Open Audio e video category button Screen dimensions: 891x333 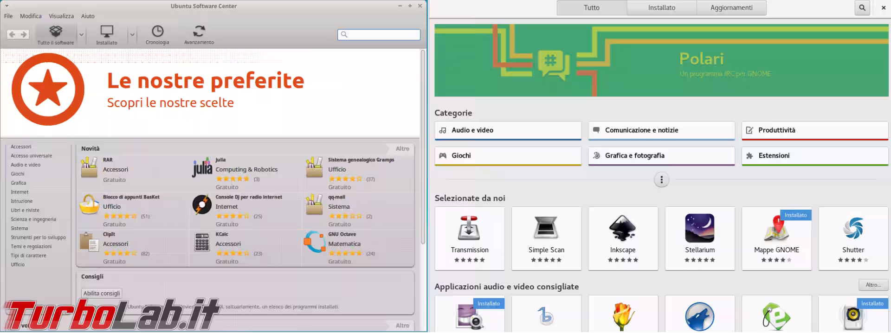(508, 130)
